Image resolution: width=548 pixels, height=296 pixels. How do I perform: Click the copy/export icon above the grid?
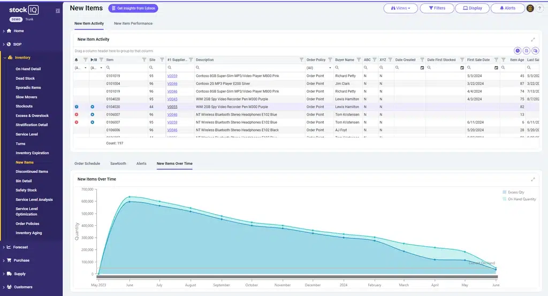[535, 51]
